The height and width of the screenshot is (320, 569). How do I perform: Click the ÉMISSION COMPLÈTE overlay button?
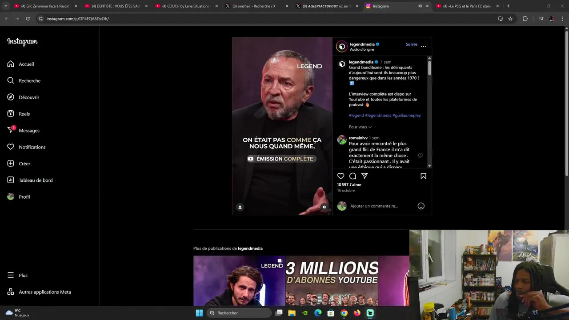point(282,159)
